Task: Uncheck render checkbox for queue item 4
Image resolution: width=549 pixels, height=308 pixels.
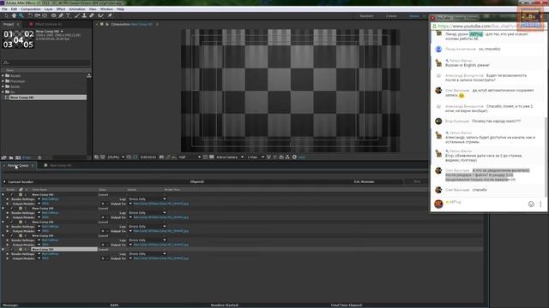Action: coord(12,236)
